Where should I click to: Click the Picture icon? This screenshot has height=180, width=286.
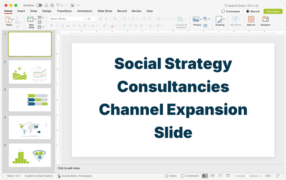[x=196, y=19]
